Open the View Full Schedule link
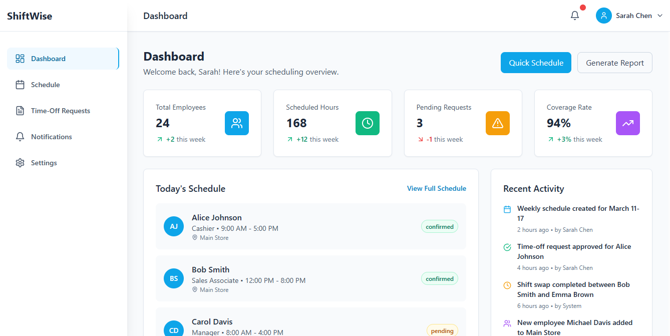The height and width of the screenshot is (336, 670). pos(437,189)
